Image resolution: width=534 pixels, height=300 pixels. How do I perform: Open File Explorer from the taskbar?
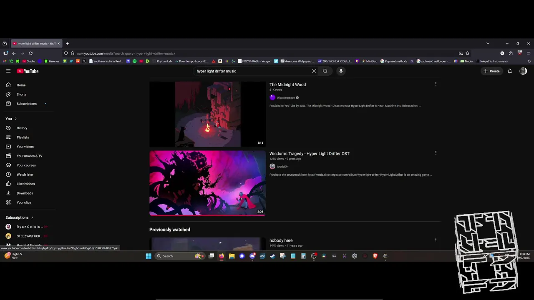[x=232, y=256]
